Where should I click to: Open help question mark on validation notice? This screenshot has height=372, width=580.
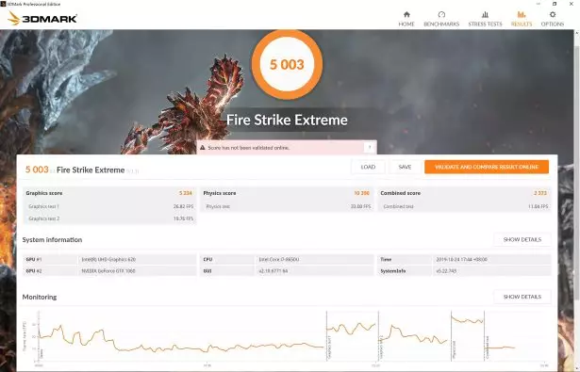pyautogui.click(x=369, y=148)
